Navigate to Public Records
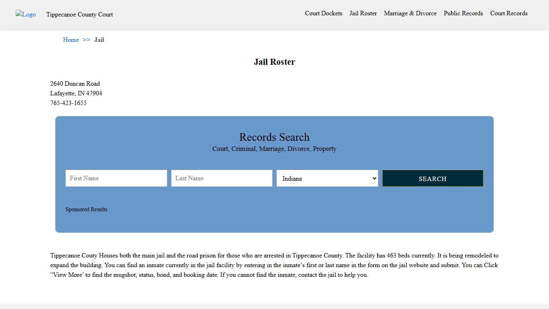This screenshot has width=549, height=309. coord(463,13)
